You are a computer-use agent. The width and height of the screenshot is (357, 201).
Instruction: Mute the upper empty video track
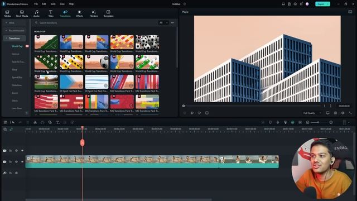coord(16,151)
